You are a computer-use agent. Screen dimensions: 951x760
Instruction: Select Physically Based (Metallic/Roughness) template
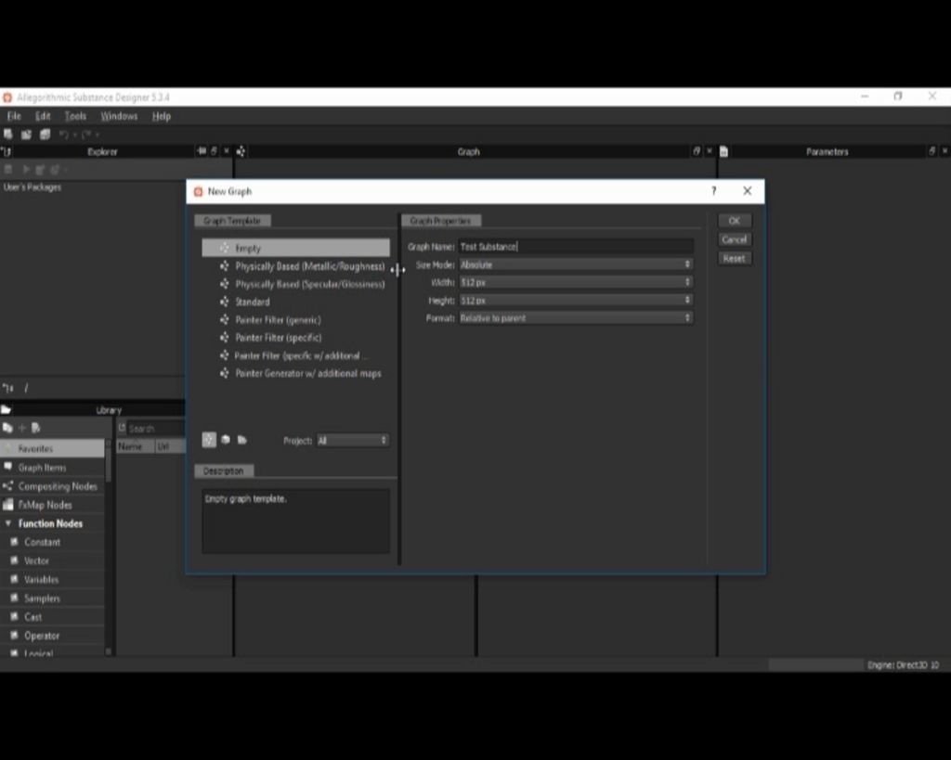coord(296,266)
